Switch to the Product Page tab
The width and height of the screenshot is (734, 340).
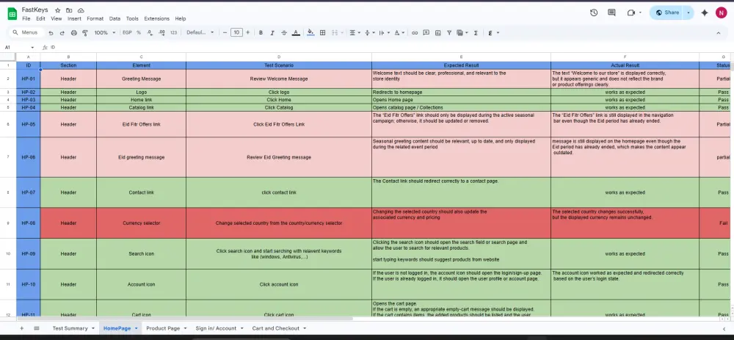163,328
